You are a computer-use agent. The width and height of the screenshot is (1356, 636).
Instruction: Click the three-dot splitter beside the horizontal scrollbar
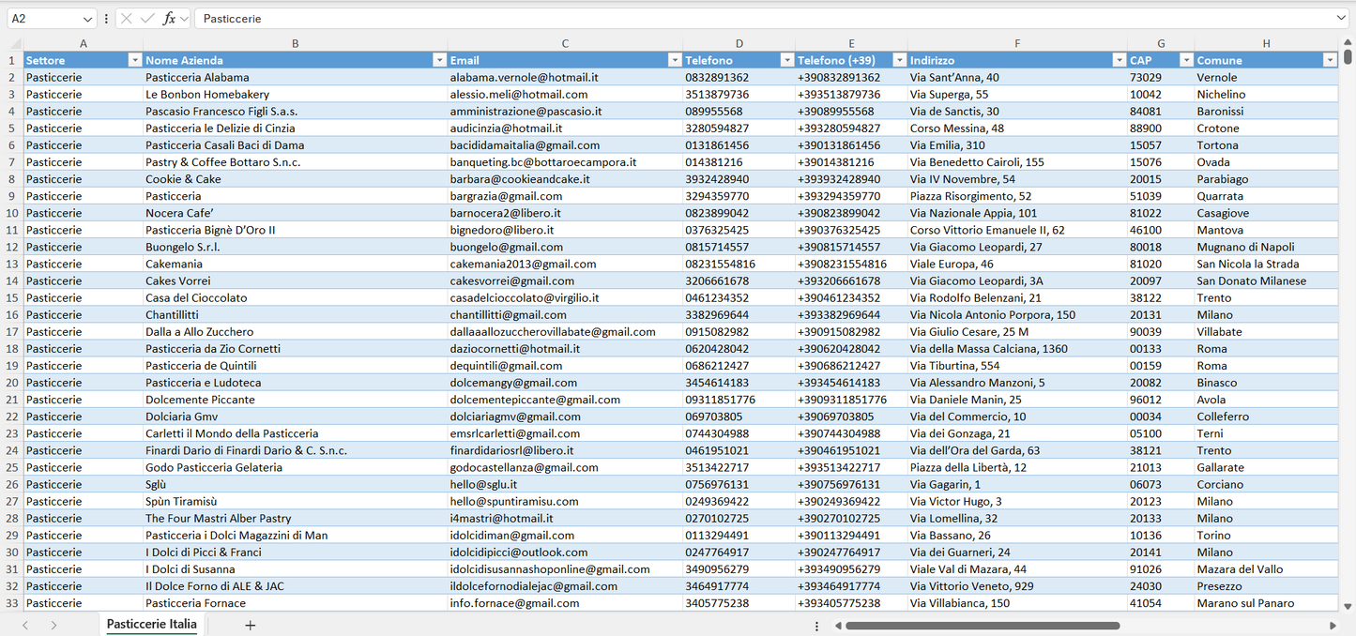[x=816, y=626]
